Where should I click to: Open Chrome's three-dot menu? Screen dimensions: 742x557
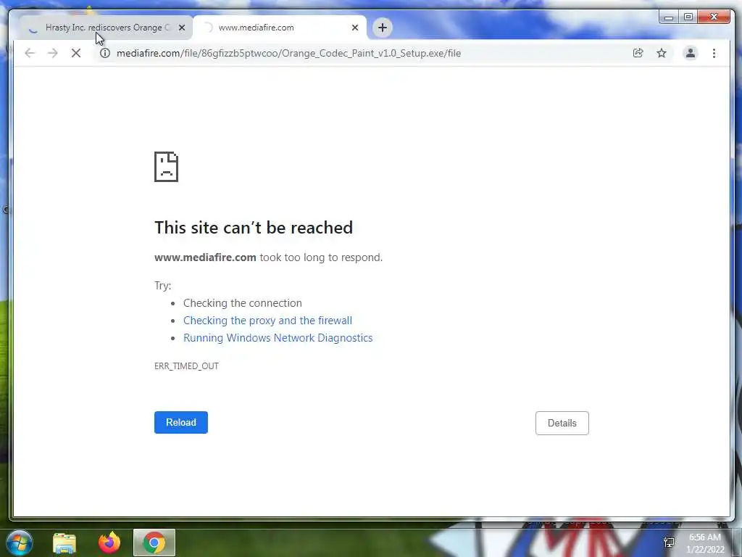tap(714, 53)
